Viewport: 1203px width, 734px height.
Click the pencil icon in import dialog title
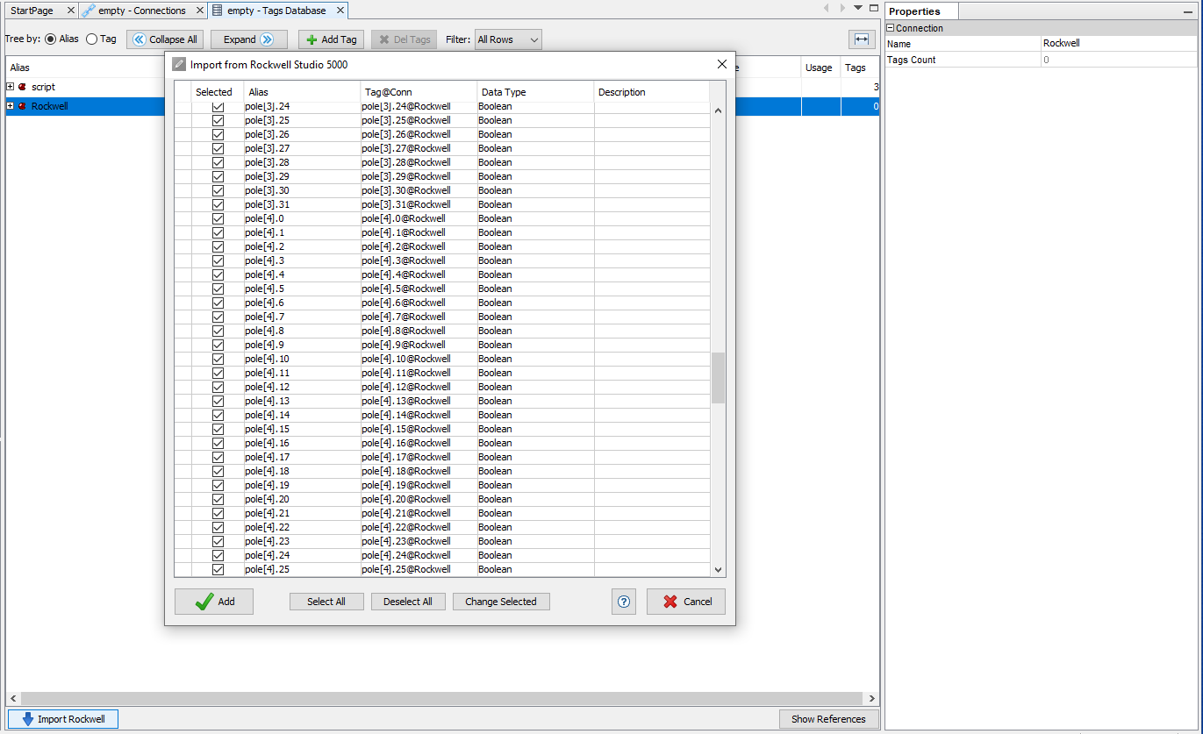pos(179,64)
